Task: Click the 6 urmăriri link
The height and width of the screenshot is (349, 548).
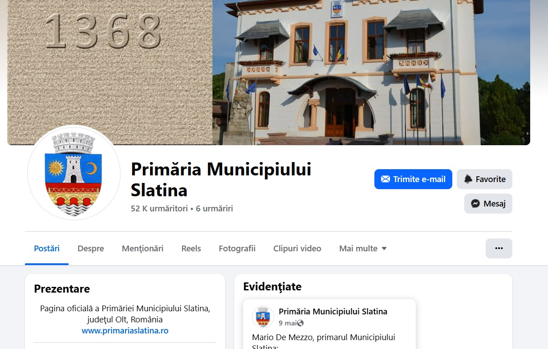Action: 215,208
